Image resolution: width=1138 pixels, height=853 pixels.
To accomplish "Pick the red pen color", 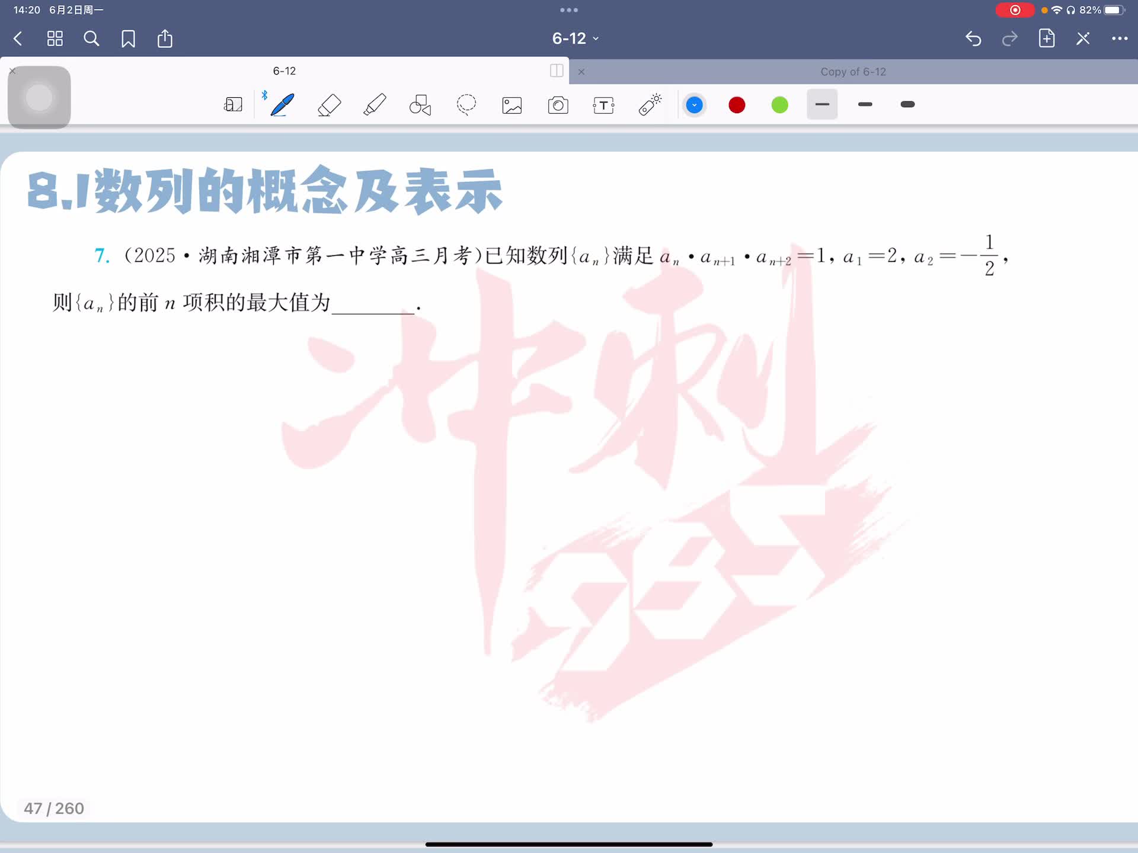I will 737,105.
